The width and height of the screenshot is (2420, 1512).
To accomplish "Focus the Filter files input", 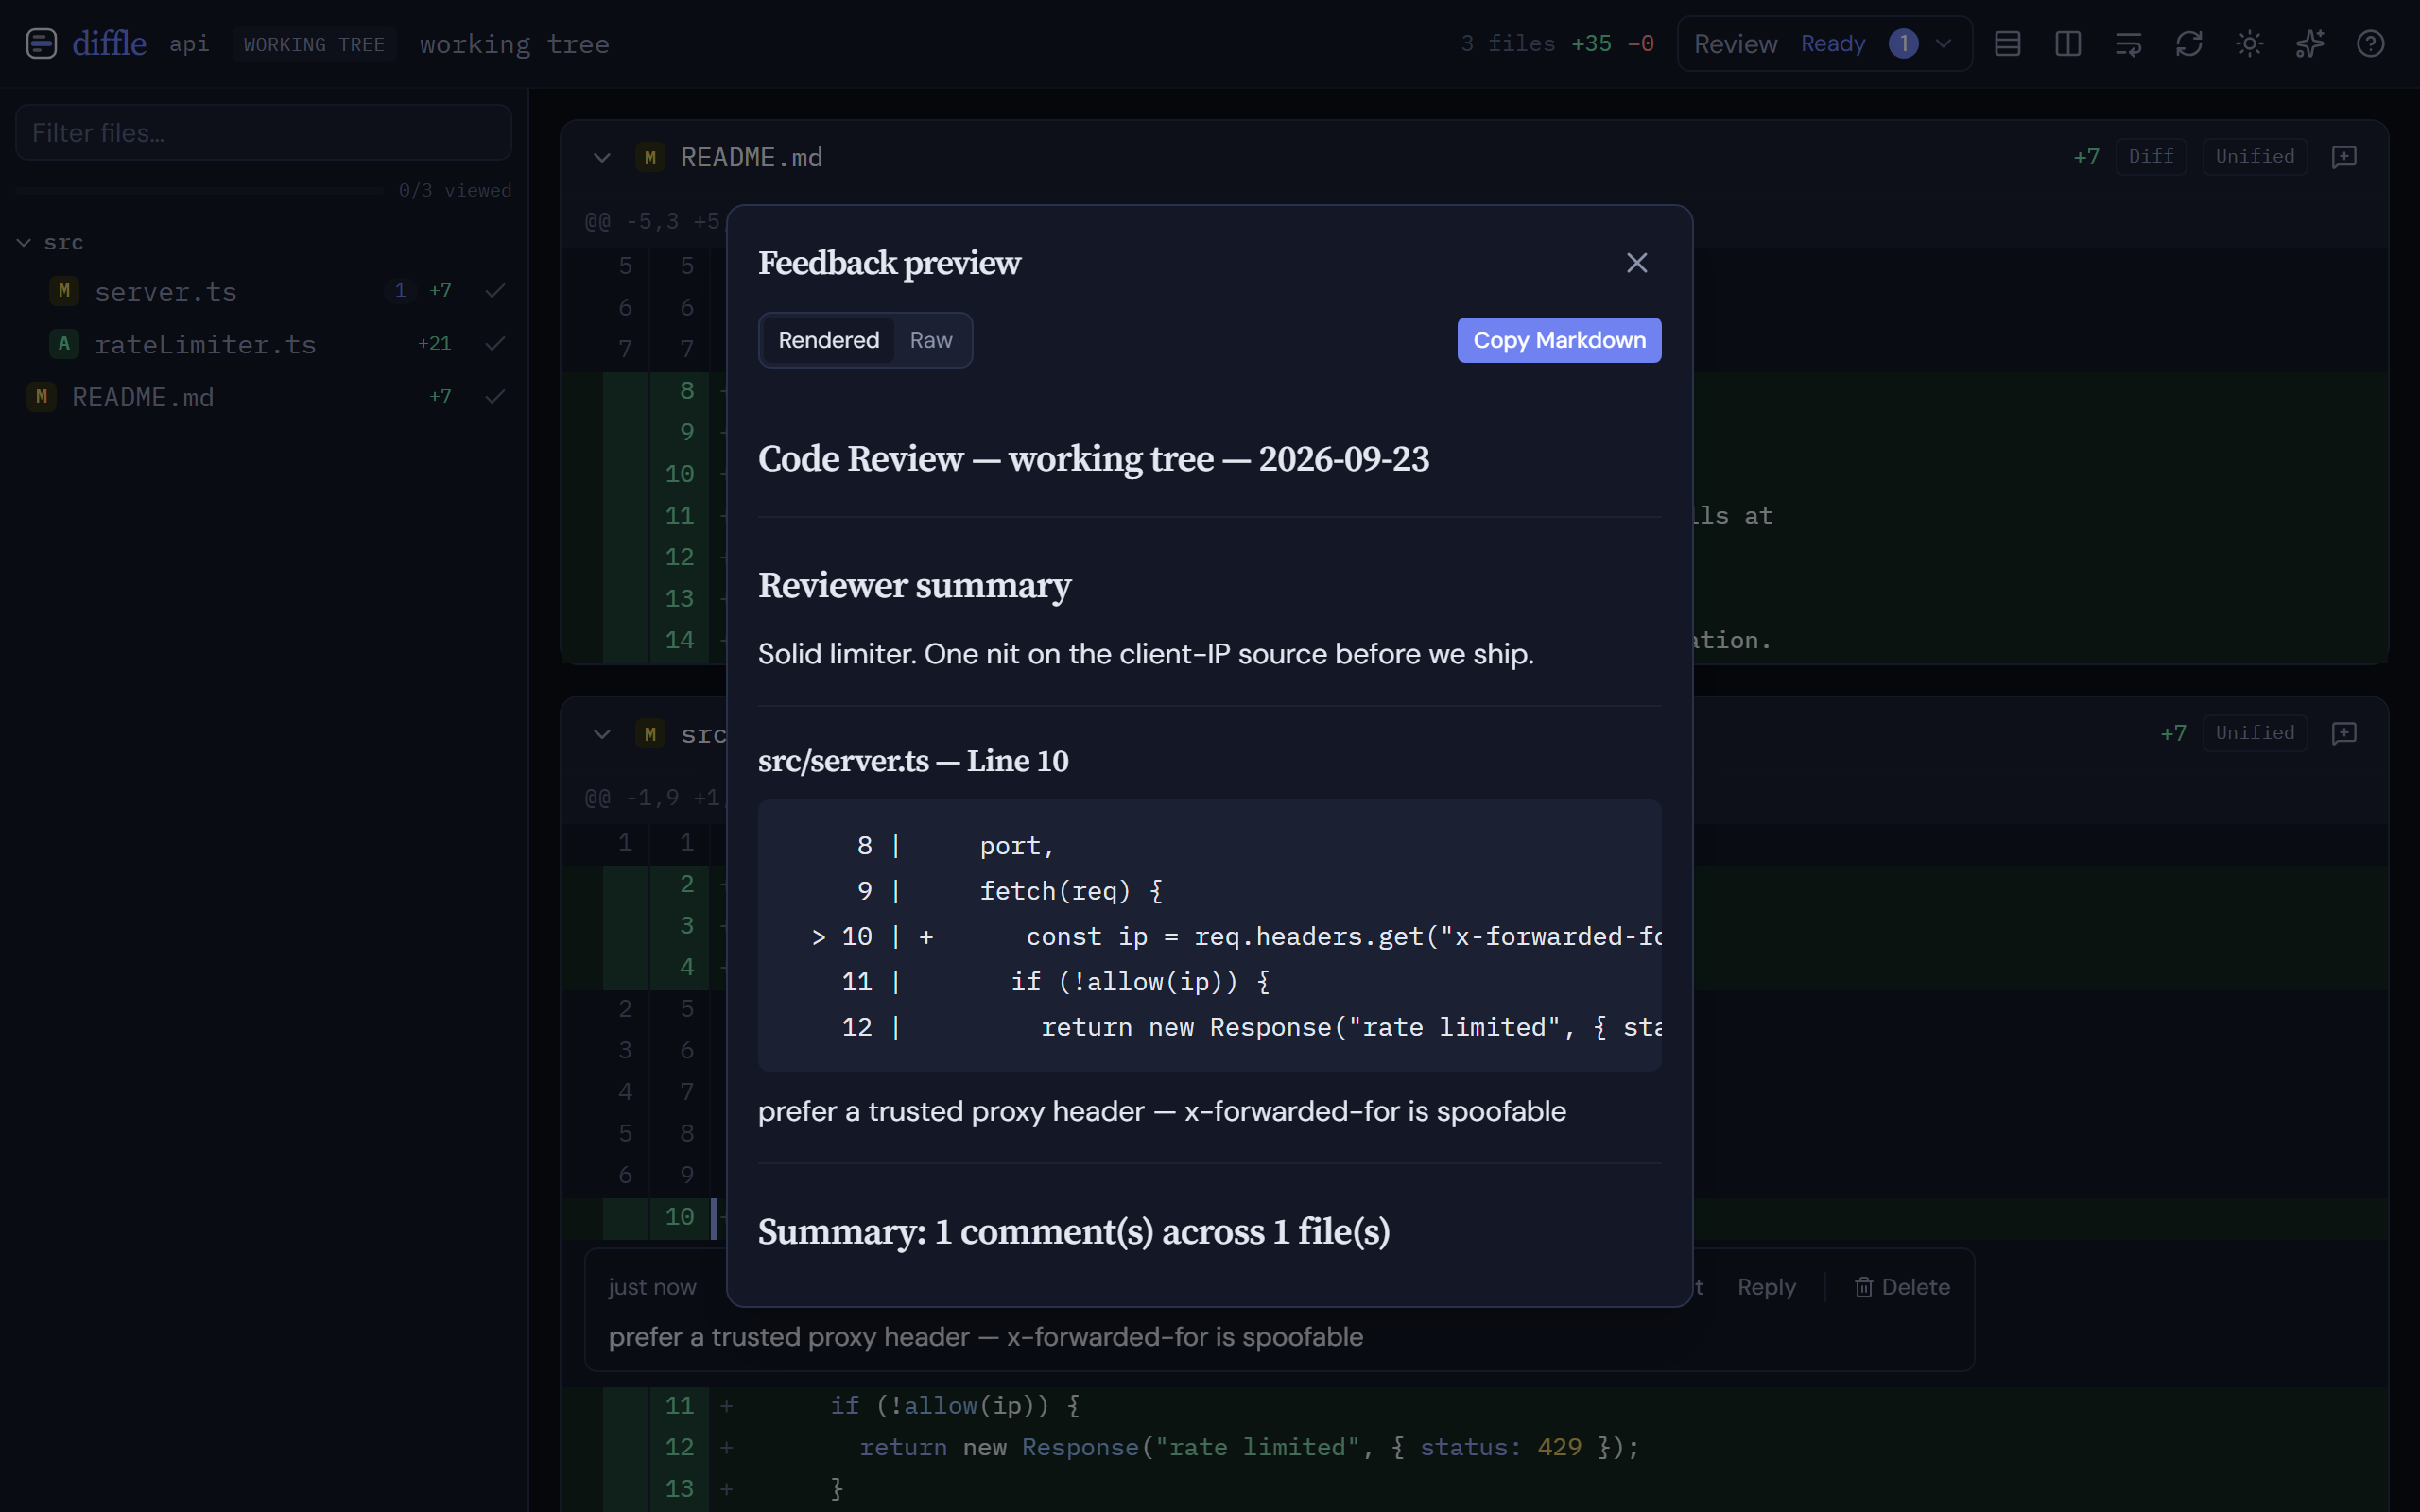I will click(x=264, y=132).
